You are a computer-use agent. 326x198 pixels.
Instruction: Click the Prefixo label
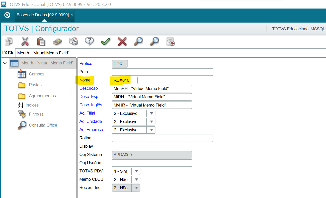point(86,63)
